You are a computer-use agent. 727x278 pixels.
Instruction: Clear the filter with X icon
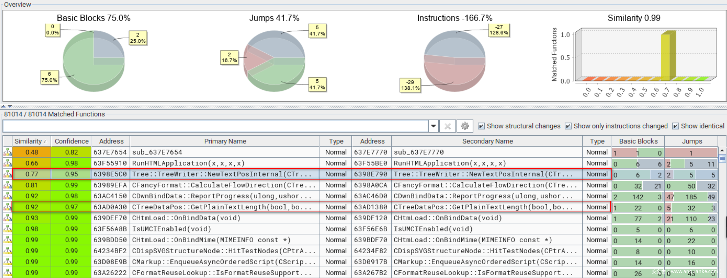tap(448, 126)
